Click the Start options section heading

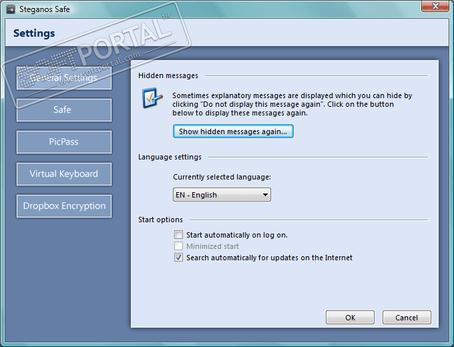[160, 220]
